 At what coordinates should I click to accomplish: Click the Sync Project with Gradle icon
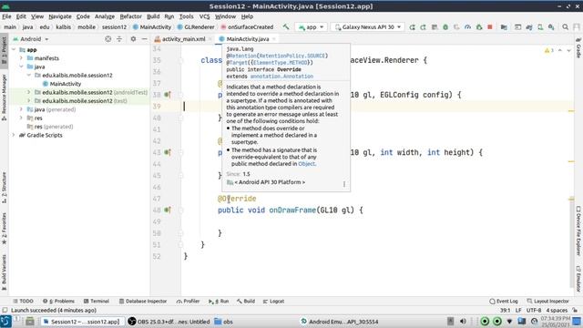coord(529,27)
